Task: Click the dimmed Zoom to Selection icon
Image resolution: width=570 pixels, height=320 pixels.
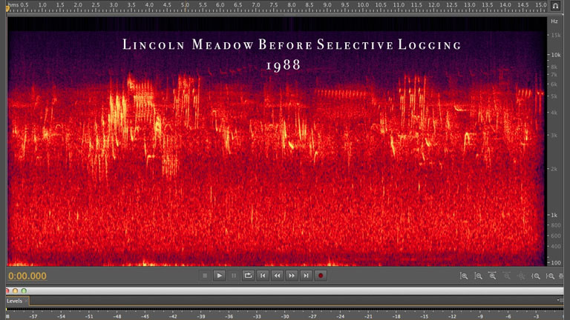Action: 521,276
